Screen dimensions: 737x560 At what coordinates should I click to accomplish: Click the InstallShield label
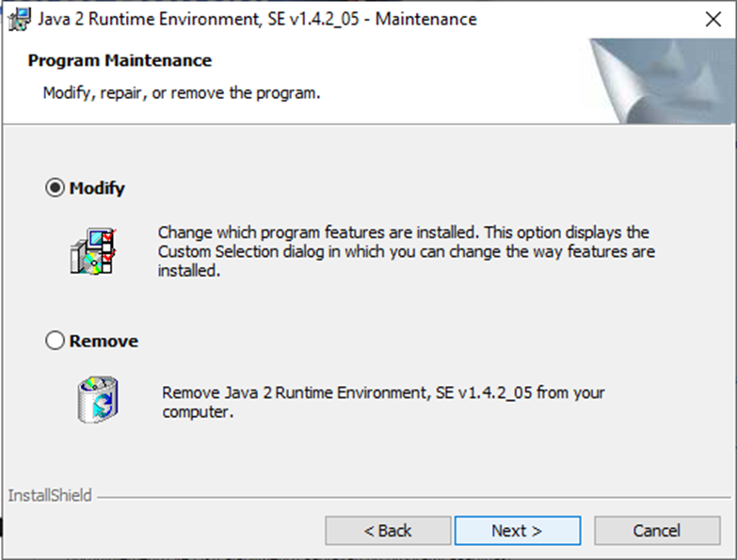pyautogui.click(x=50, y=496)
